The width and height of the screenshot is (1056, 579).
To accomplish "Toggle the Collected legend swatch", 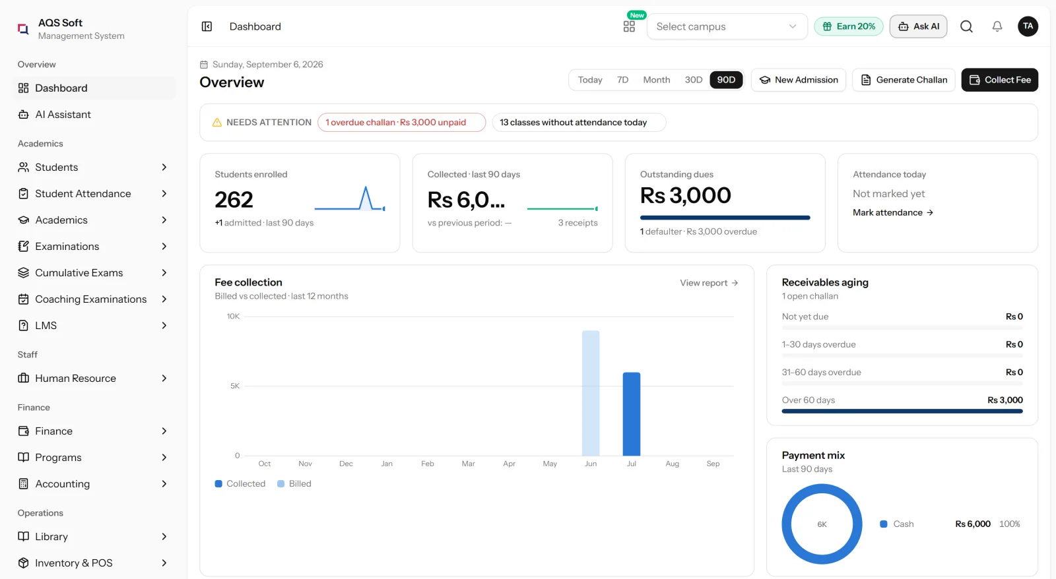I will click(218, 484).
